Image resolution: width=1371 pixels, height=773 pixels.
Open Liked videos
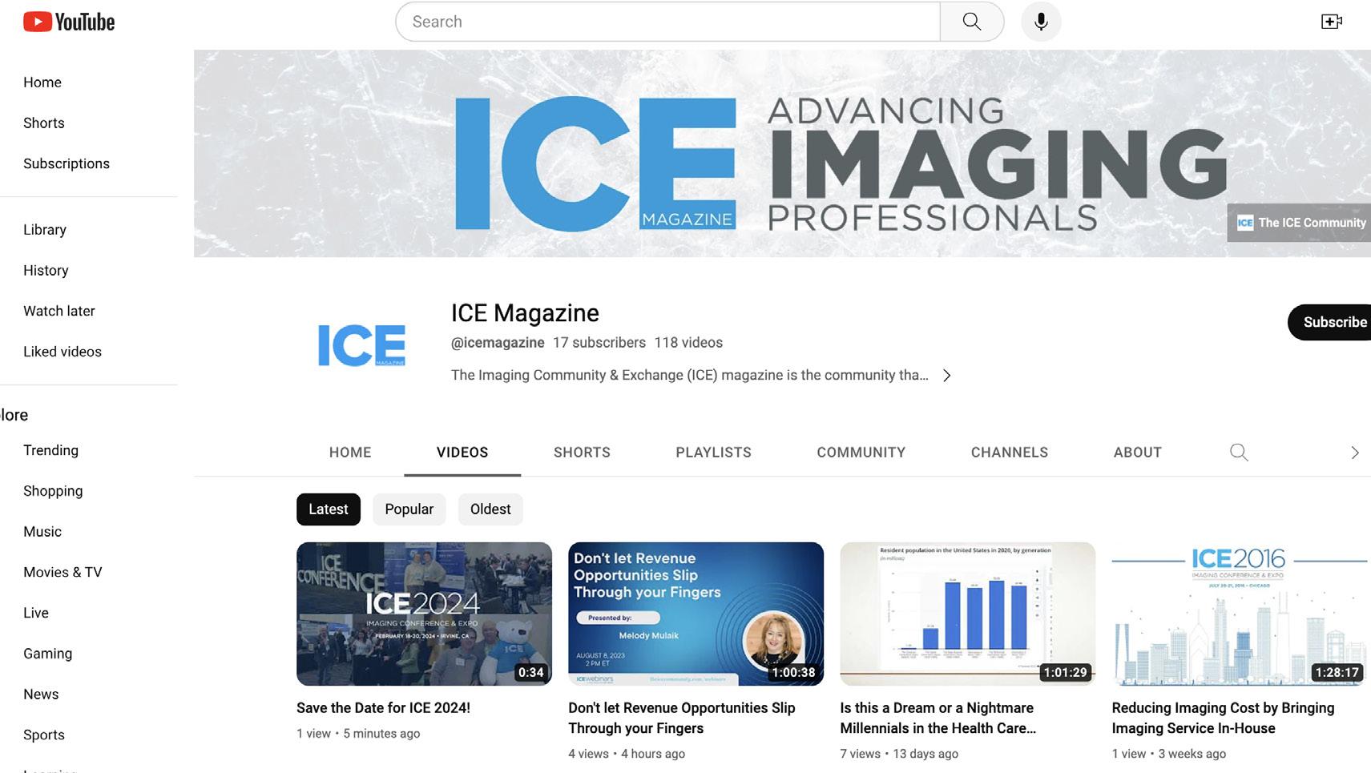63,352
